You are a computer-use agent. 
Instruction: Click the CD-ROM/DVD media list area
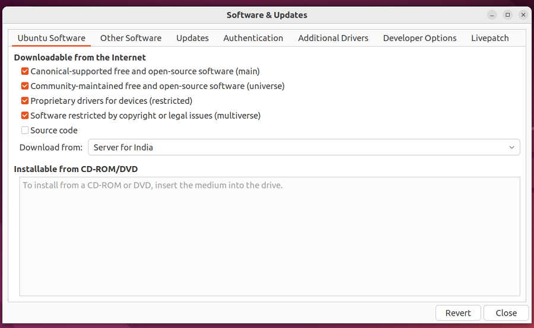(x=270, y=237)
